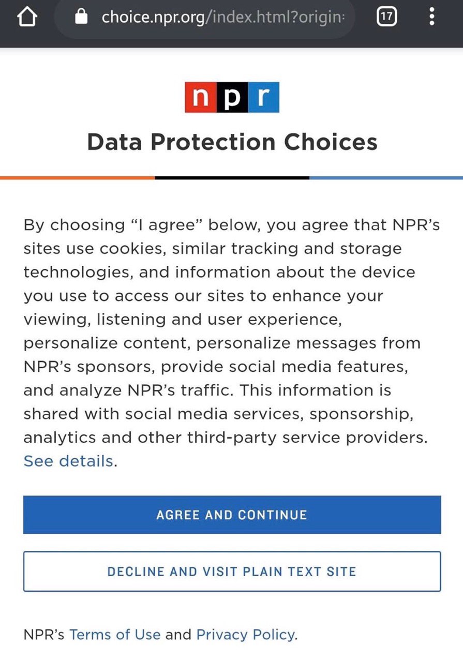The width and height of the screenshot is (463, 662).
Task: Open the three-dot browser menu
Action: (x=432, y=18)
